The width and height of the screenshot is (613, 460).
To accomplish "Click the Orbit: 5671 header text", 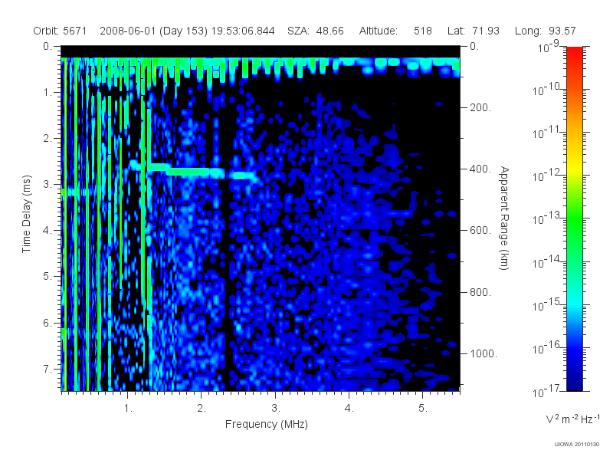I will coord(60,31).
